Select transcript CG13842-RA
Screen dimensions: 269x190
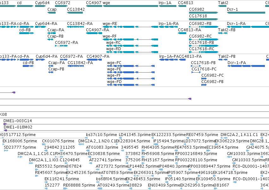pos(75,27)
